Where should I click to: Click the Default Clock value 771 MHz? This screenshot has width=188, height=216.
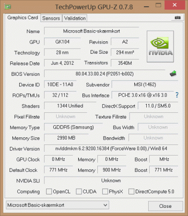pyautogui.click(x=59, y=170)
